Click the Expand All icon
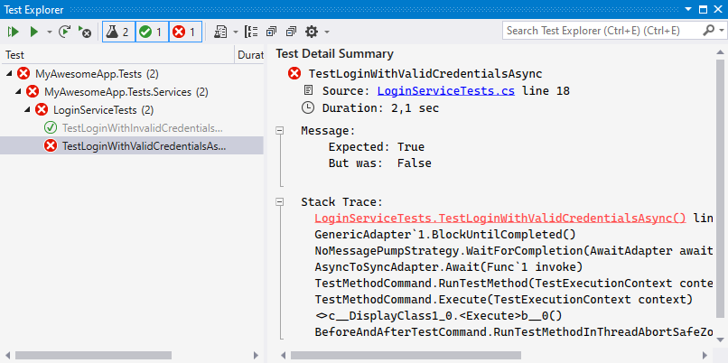The width and height of the screenshot is (728, 363). pos(271,32)
